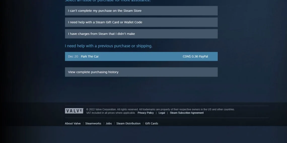Viewport: 287px width, 143px height.
Task: Select Steam Gift Card or Wallet Code help
Action: (x=141, y=22)
